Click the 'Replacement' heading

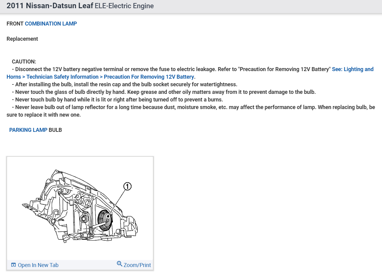tap(22, 39)
